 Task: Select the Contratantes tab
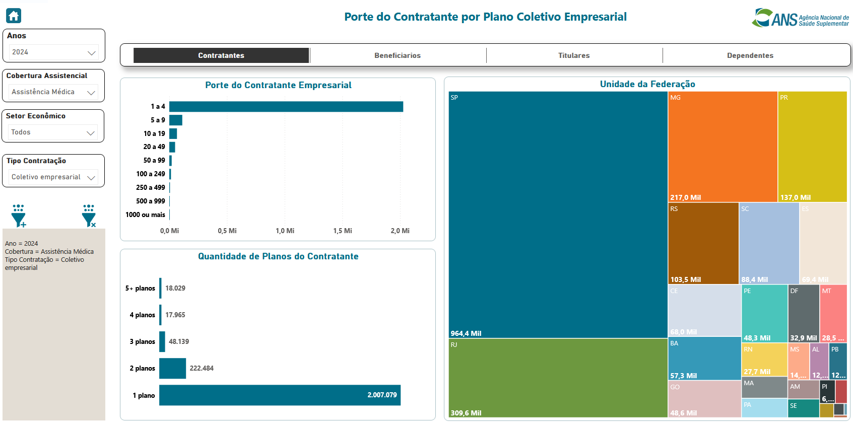(221, 55)
